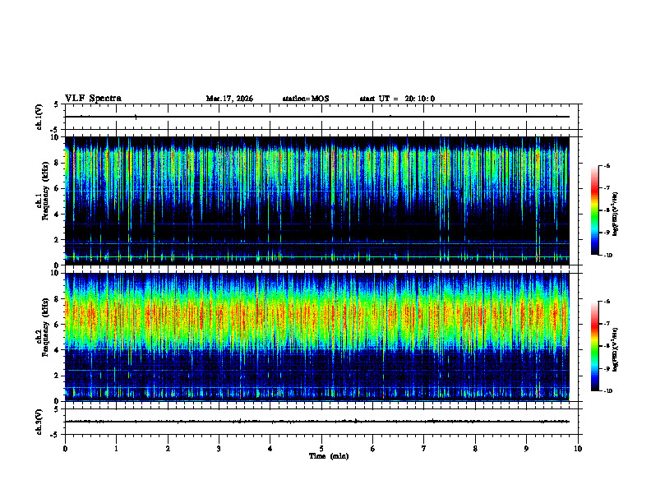651x503 pixels.
Task: Click time axis tick label "7"
Action: (423, 449)
